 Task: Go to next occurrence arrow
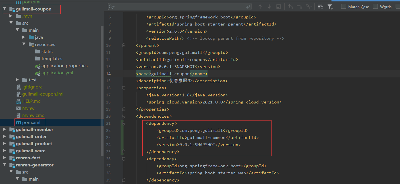(x=269, y=7)
